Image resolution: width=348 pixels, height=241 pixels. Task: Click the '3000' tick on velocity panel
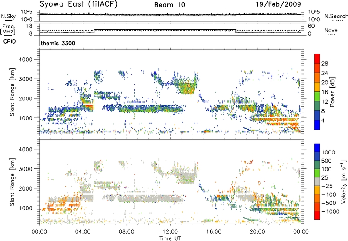pyautogui.click(x=25, y=169)
